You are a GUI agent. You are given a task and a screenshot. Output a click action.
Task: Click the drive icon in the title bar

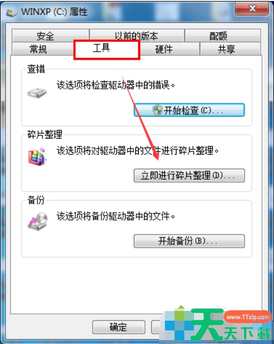coord(12,13)
